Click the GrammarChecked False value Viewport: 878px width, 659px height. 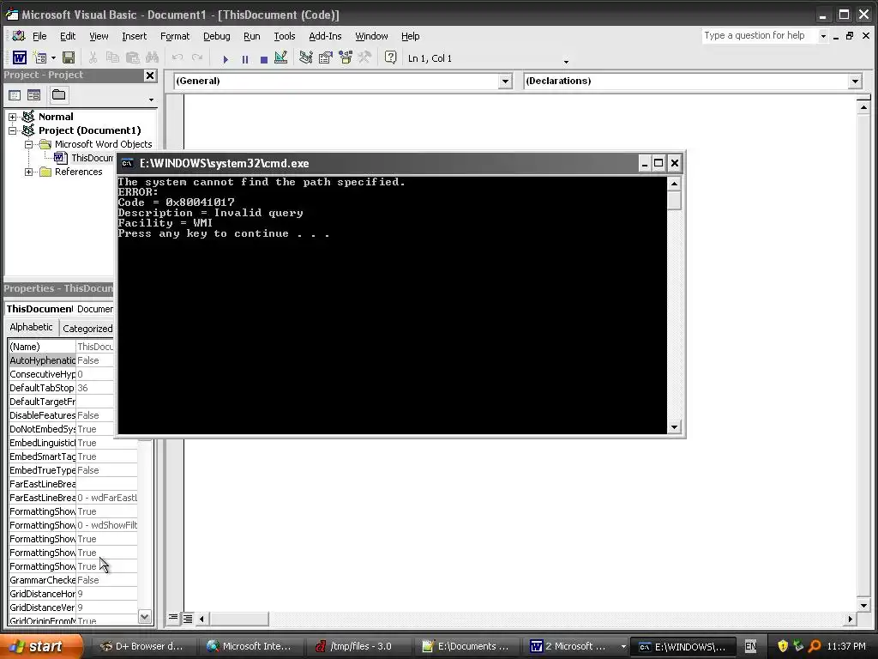(x=106, y=580)
